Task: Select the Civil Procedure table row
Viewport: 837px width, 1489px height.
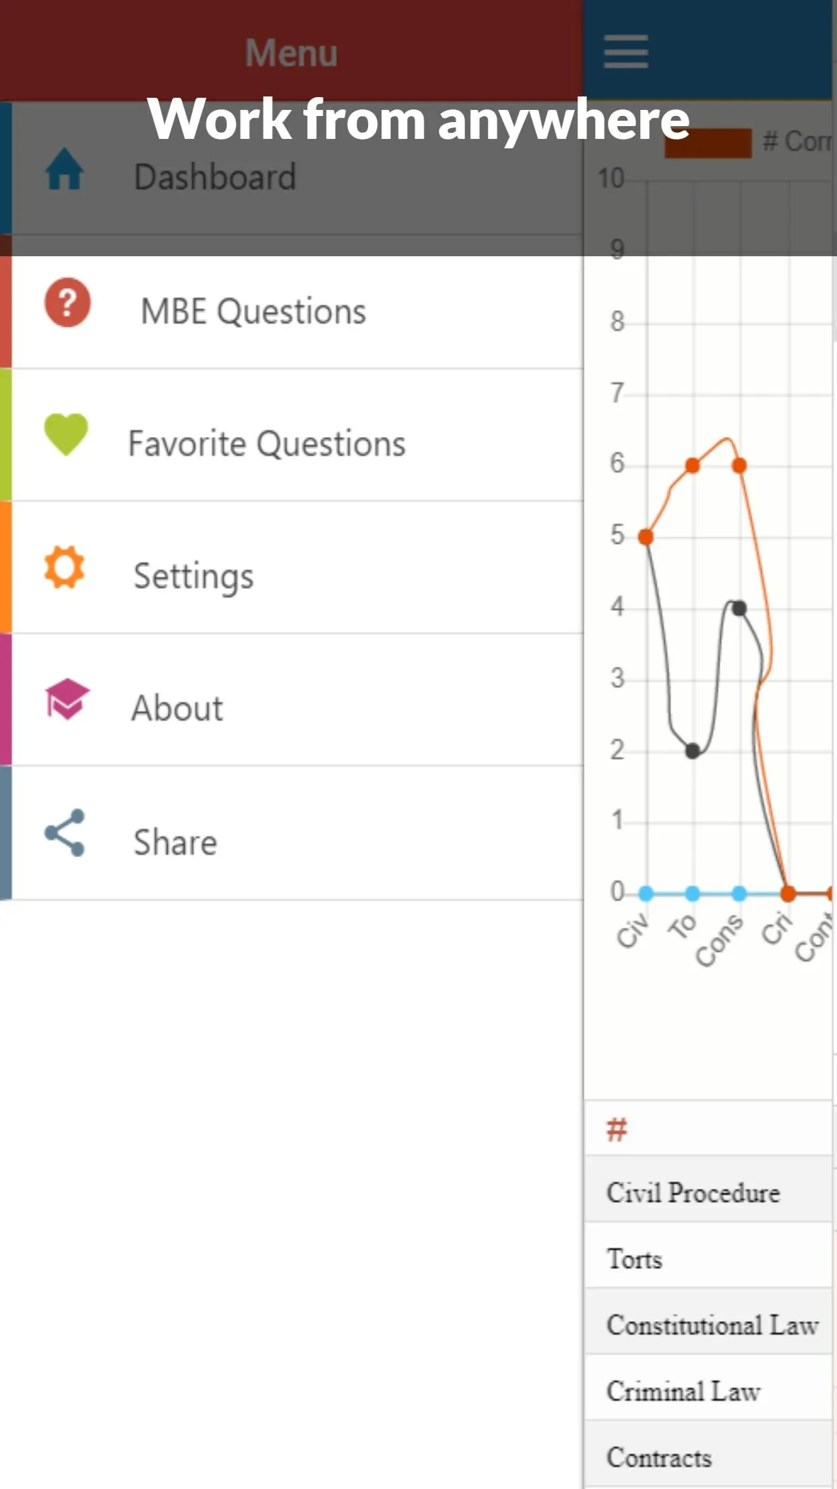Action: tap(708, 1192)
